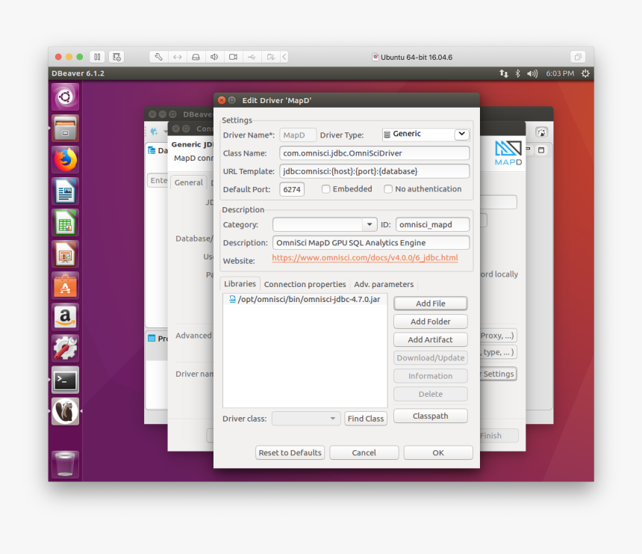Click the 6:03 PM clock

point(560,73)
